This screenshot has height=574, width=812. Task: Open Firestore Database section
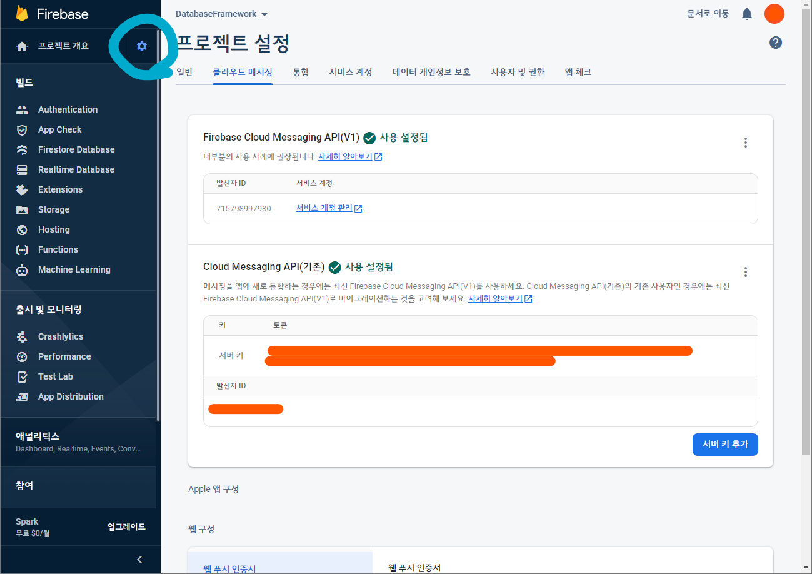click(76, 149)
